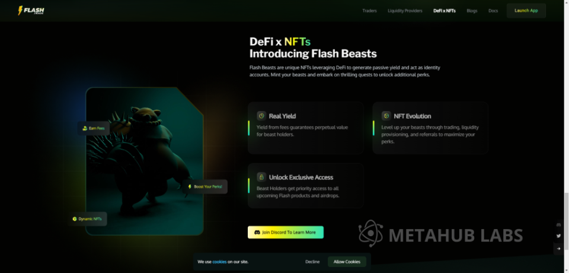Select the Dynamic NFTs badge
This screenshot has width=569, height=273.
click(x=87, y=219)
